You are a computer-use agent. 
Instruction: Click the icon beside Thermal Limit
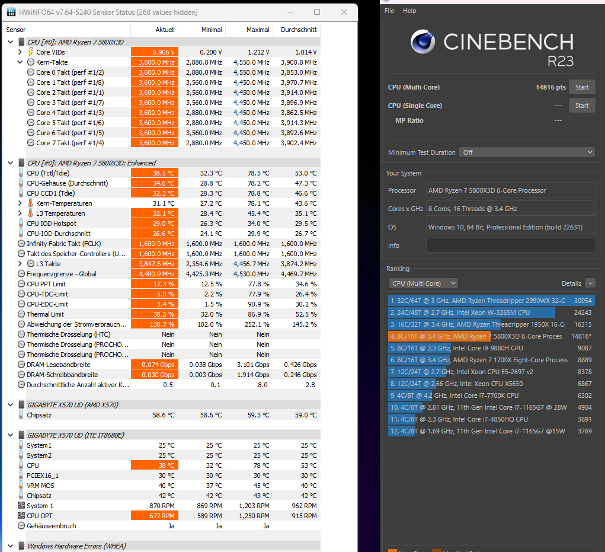(x=21, y=314)
